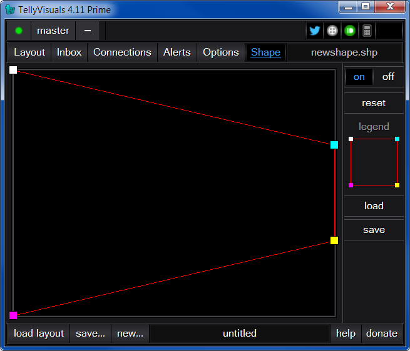Click the yellow square in legend
The image size is (410, 351).
tap(397, 185)
